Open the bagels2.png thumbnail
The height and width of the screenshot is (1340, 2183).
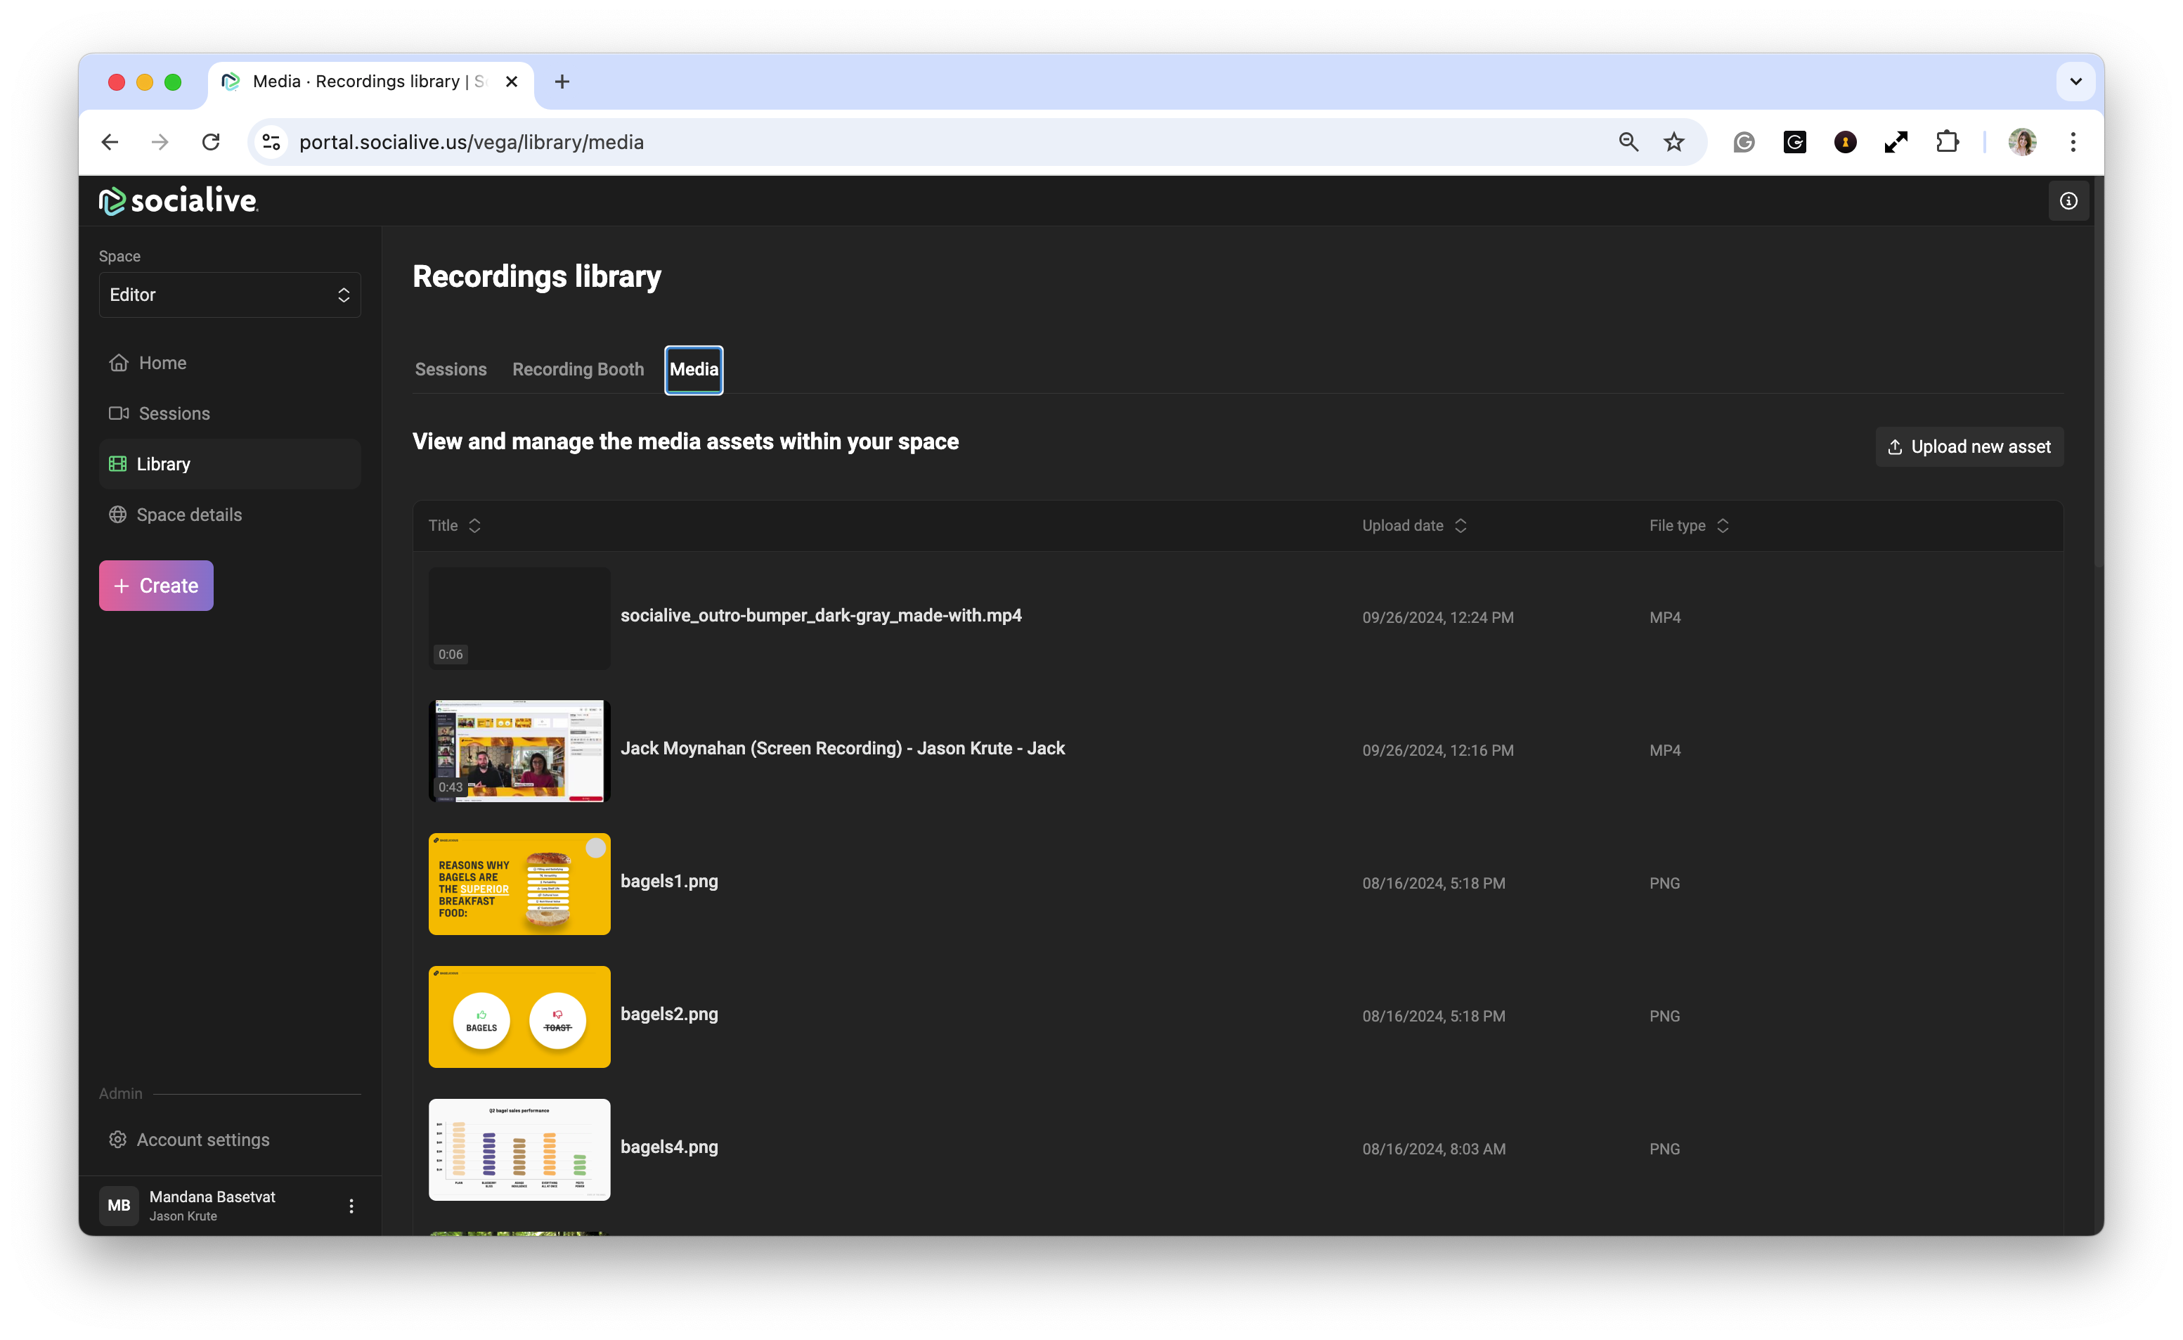click(x=519, y=1017)
